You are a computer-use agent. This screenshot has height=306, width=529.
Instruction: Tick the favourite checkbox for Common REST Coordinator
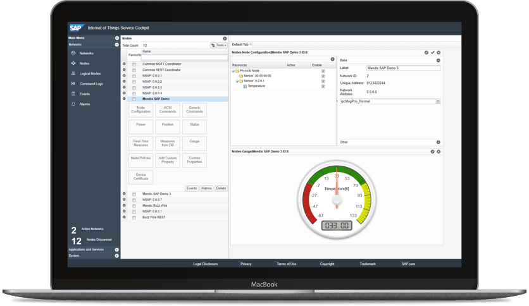pos(134,70)
